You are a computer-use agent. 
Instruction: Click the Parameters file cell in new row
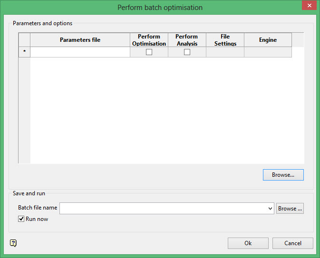80,52
